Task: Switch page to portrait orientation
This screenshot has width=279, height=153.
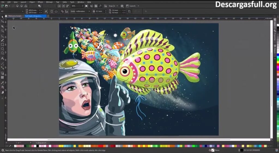Action: point(52,11)
